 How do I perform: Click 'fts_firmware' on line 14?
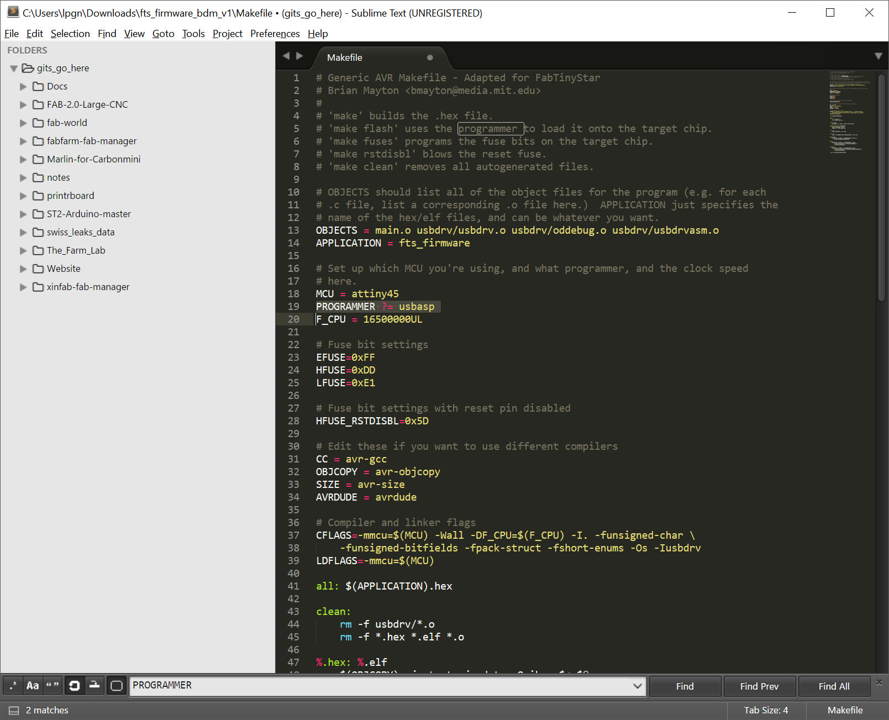coord(434,243)
